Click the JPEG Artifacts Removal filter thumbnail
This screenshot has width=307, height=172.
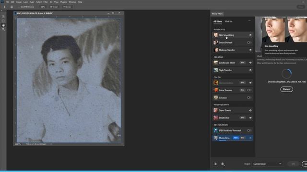click(216, 130)
